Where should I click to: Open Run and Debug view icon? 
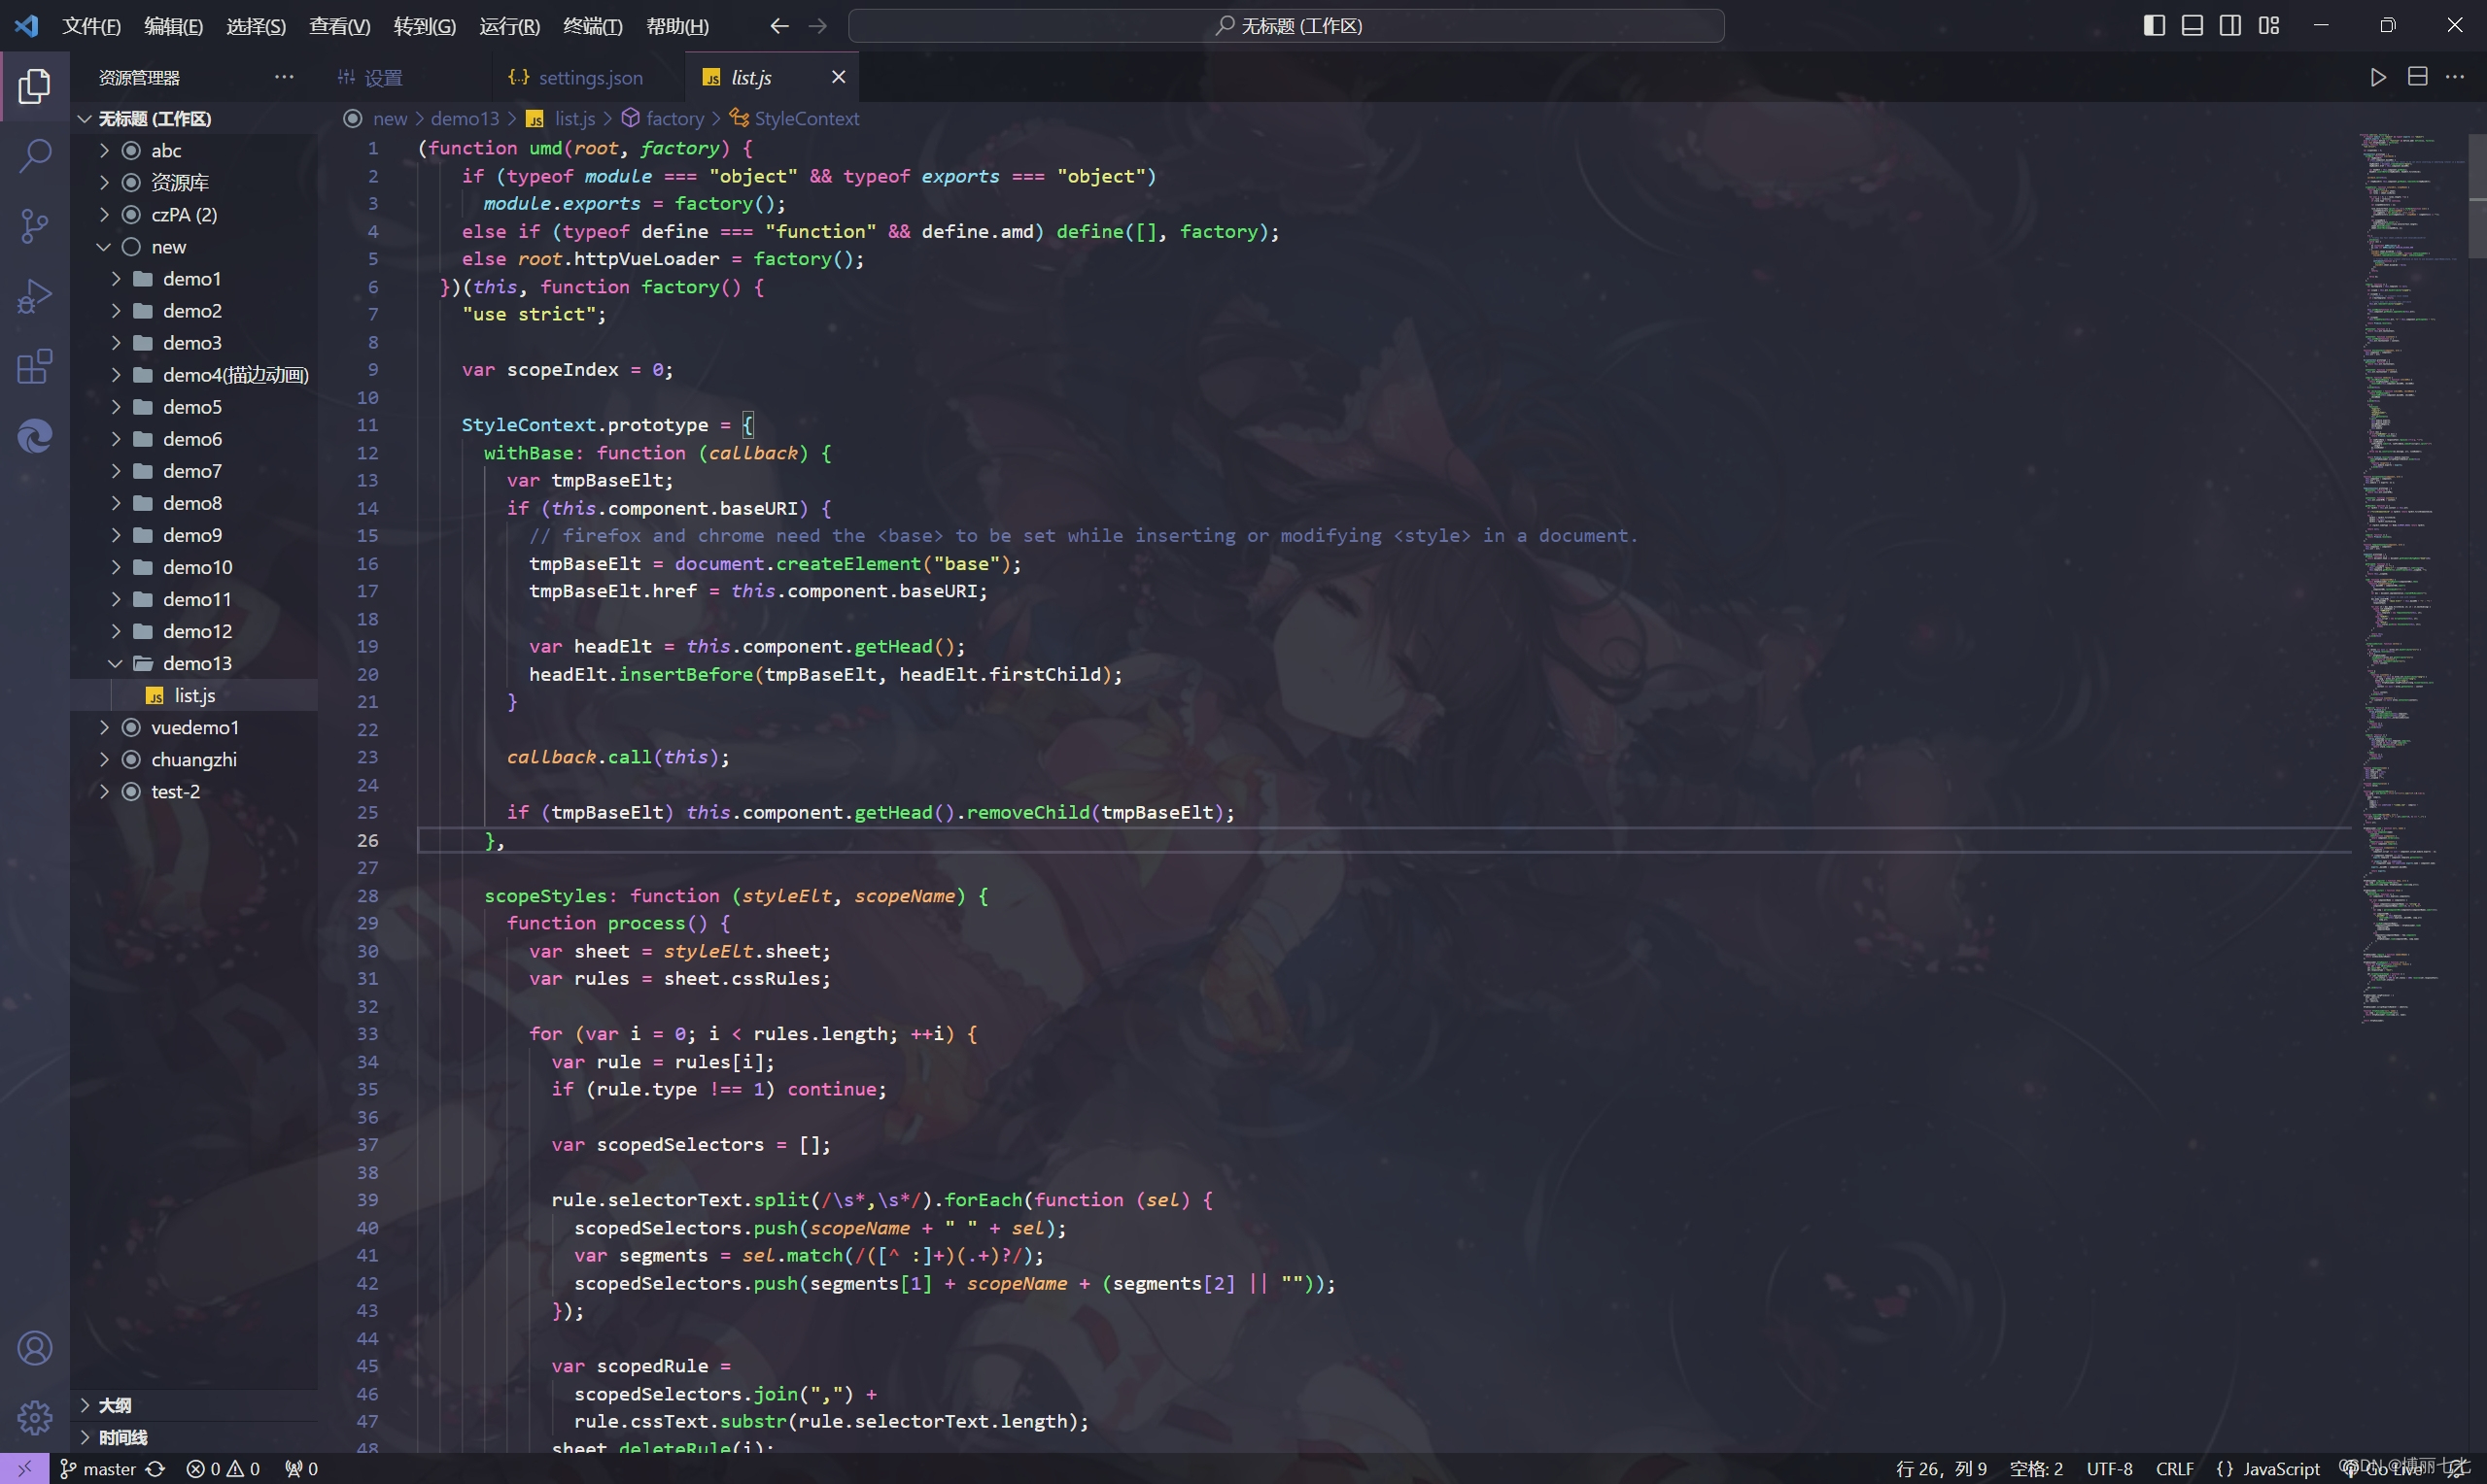(x=35, y=296)
